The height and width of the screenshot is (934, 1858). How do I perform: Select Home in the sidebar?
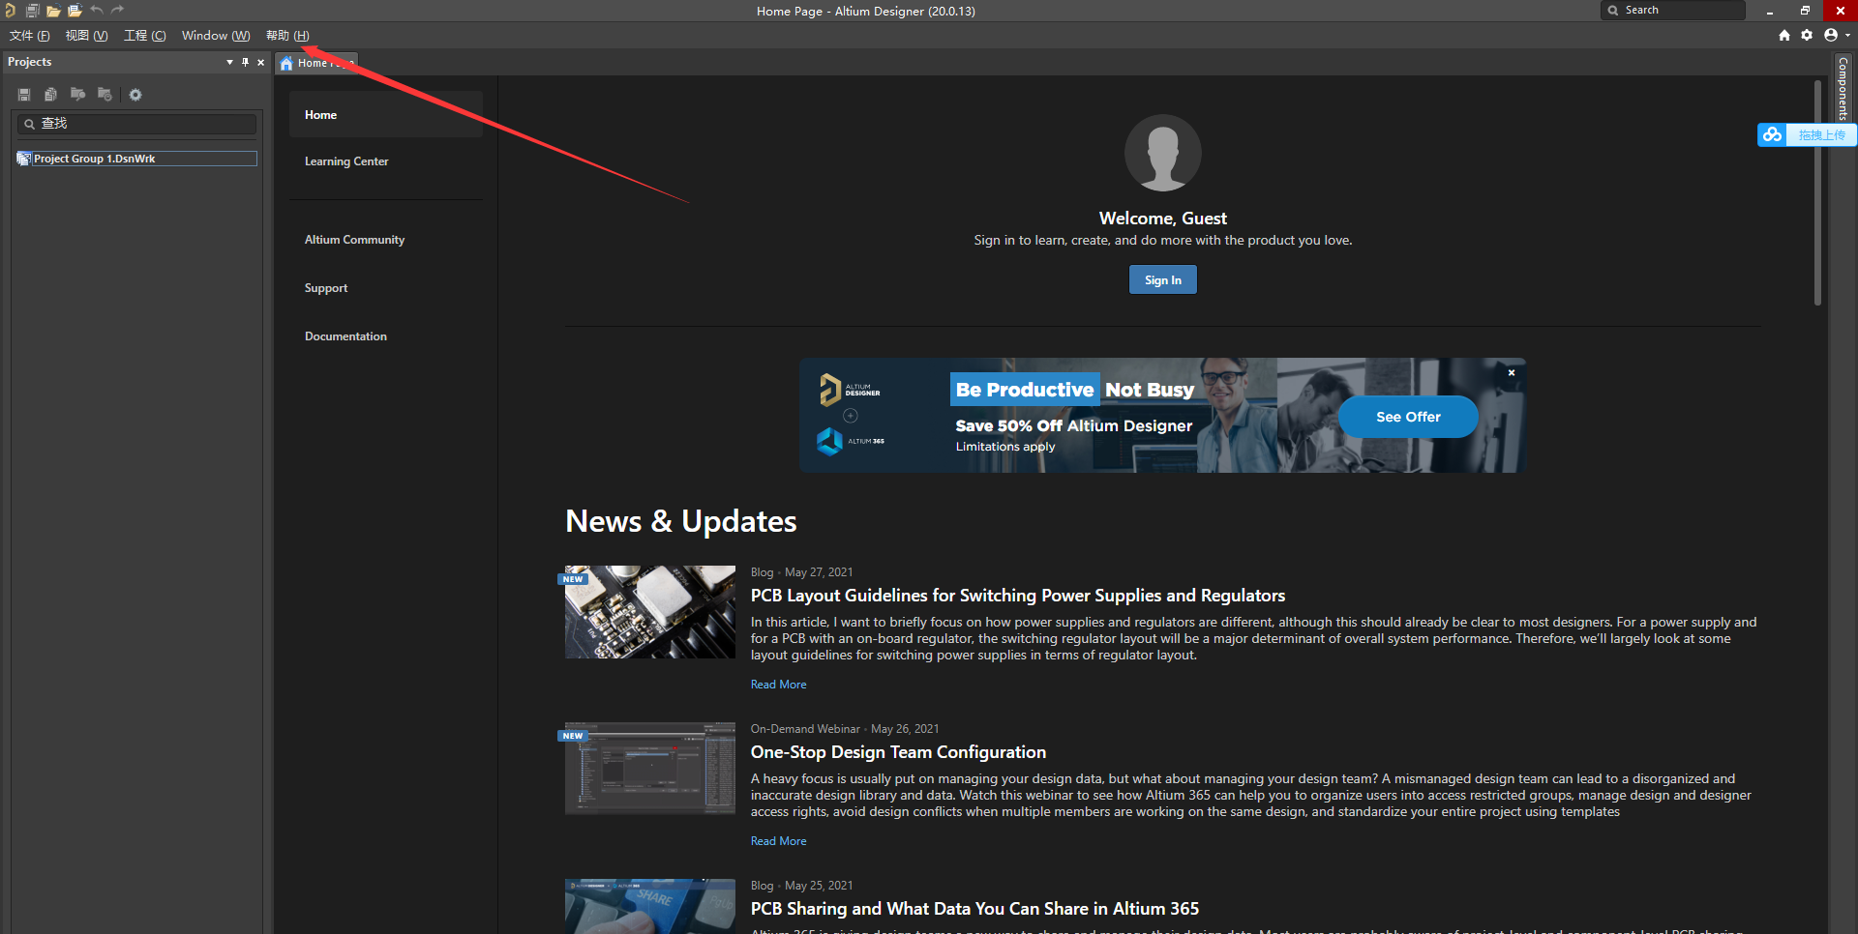click(x=386, y=114)
